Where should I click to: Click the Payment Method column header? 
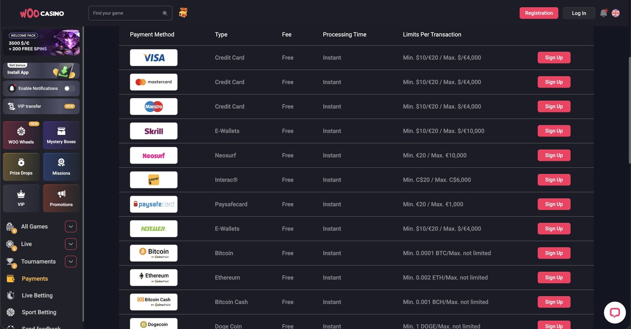click(x=152, y=34)
